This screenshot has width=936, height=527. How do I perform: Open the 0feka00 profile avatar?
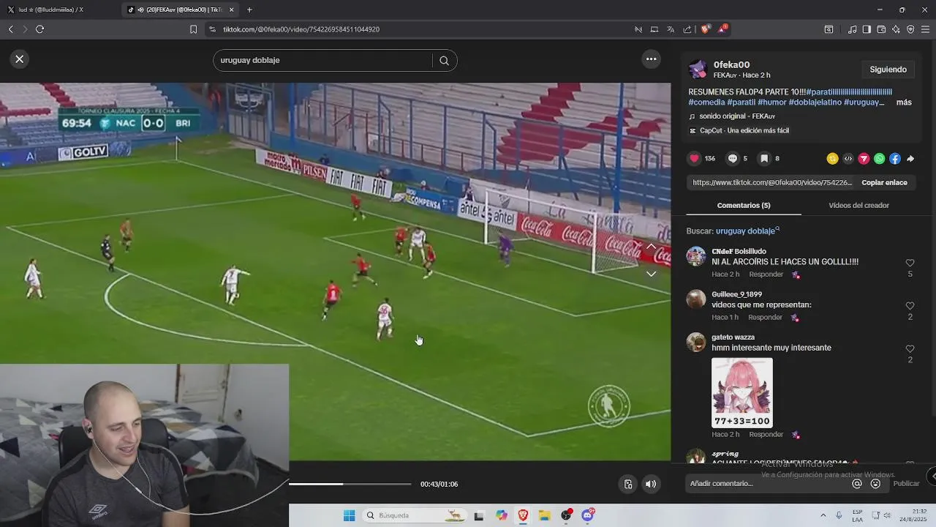(698, 70)
